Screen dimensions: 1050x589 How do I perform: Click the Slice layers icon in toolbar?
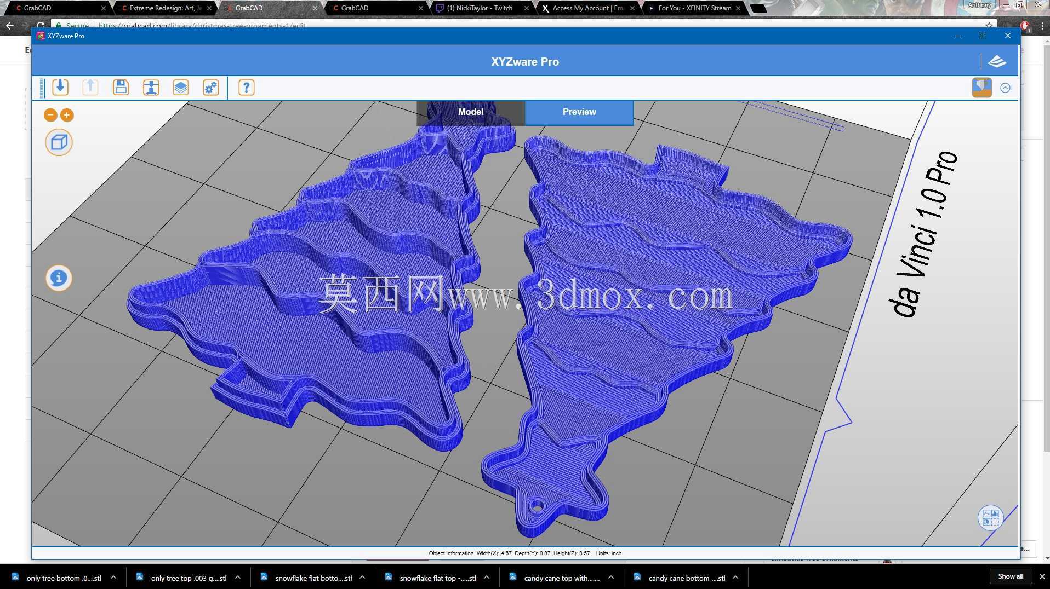tap(181, 88)
